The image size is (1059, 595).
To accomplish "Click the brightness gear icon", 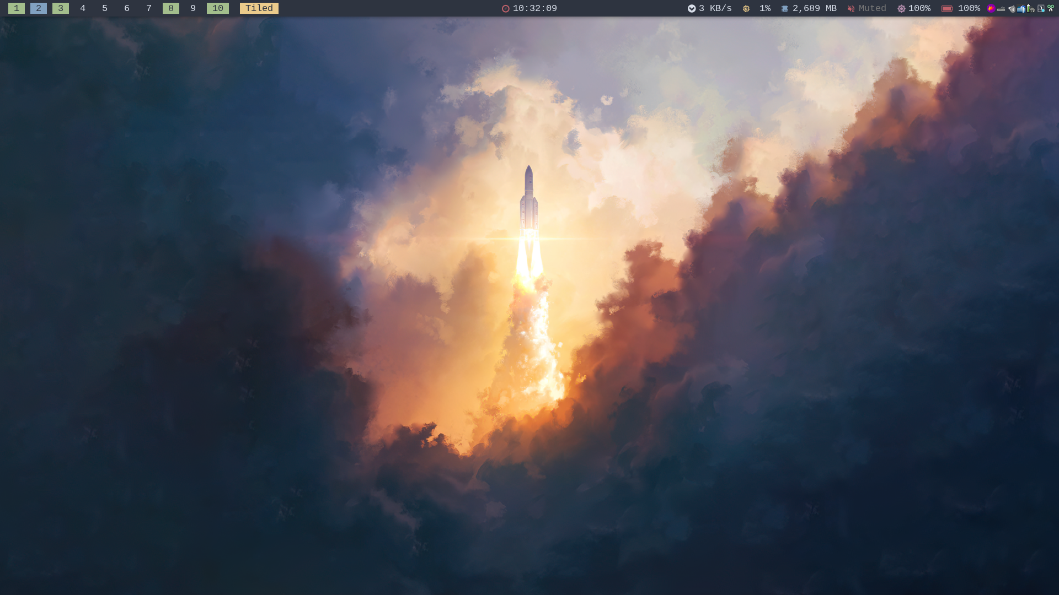I will tap(901, 8).
